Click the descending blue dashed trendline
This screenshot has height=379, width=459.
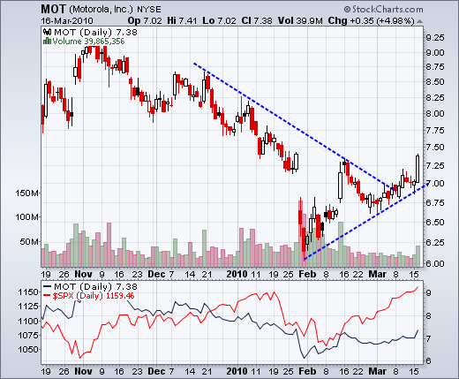click(x=294, y=126)
